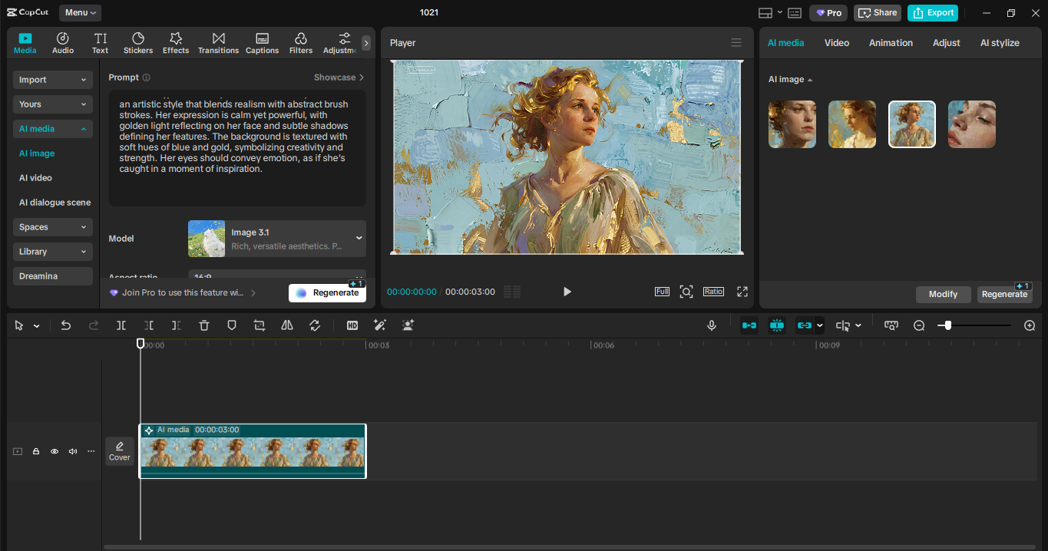Click the Transitions panel icon

click(218, 42)
